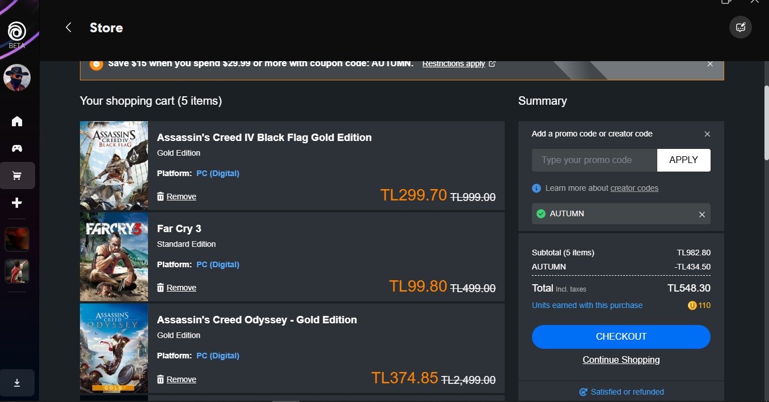769x402 pixels.
Task: Apply the promo code
Action: [684, 160]
